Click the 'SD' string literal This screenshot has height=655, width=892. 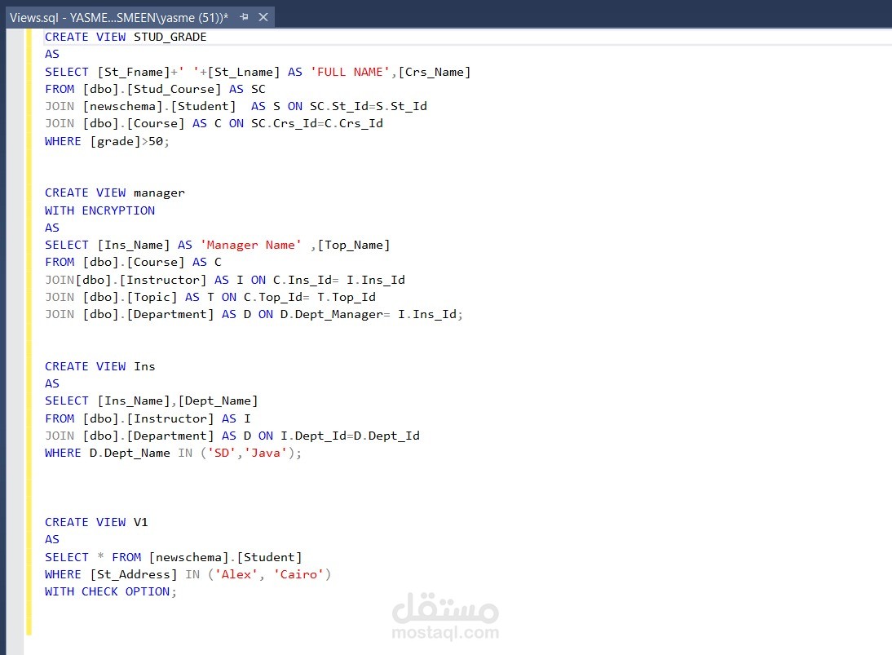(x=221, y=453)
